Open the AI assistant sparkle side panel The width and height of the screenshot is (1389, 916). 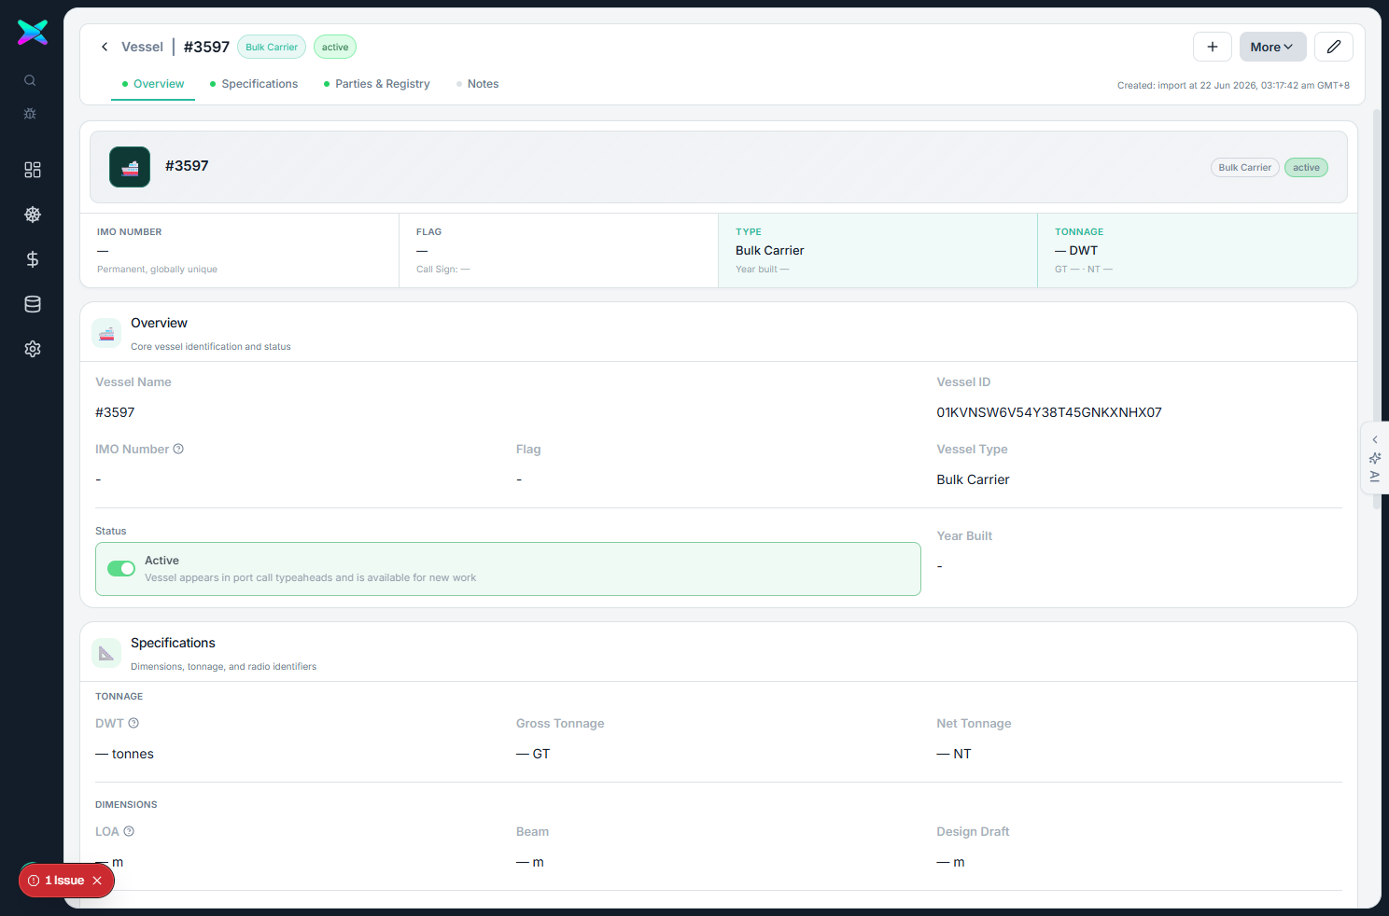point(1375,458)
